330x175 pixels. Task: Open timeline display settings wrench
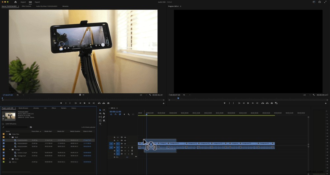[x=128, y=114]
